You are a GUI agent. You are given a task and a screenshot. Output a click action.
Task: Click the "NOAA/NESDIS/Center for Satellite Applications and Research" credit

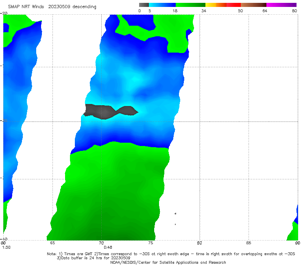[x=168, y=262]
